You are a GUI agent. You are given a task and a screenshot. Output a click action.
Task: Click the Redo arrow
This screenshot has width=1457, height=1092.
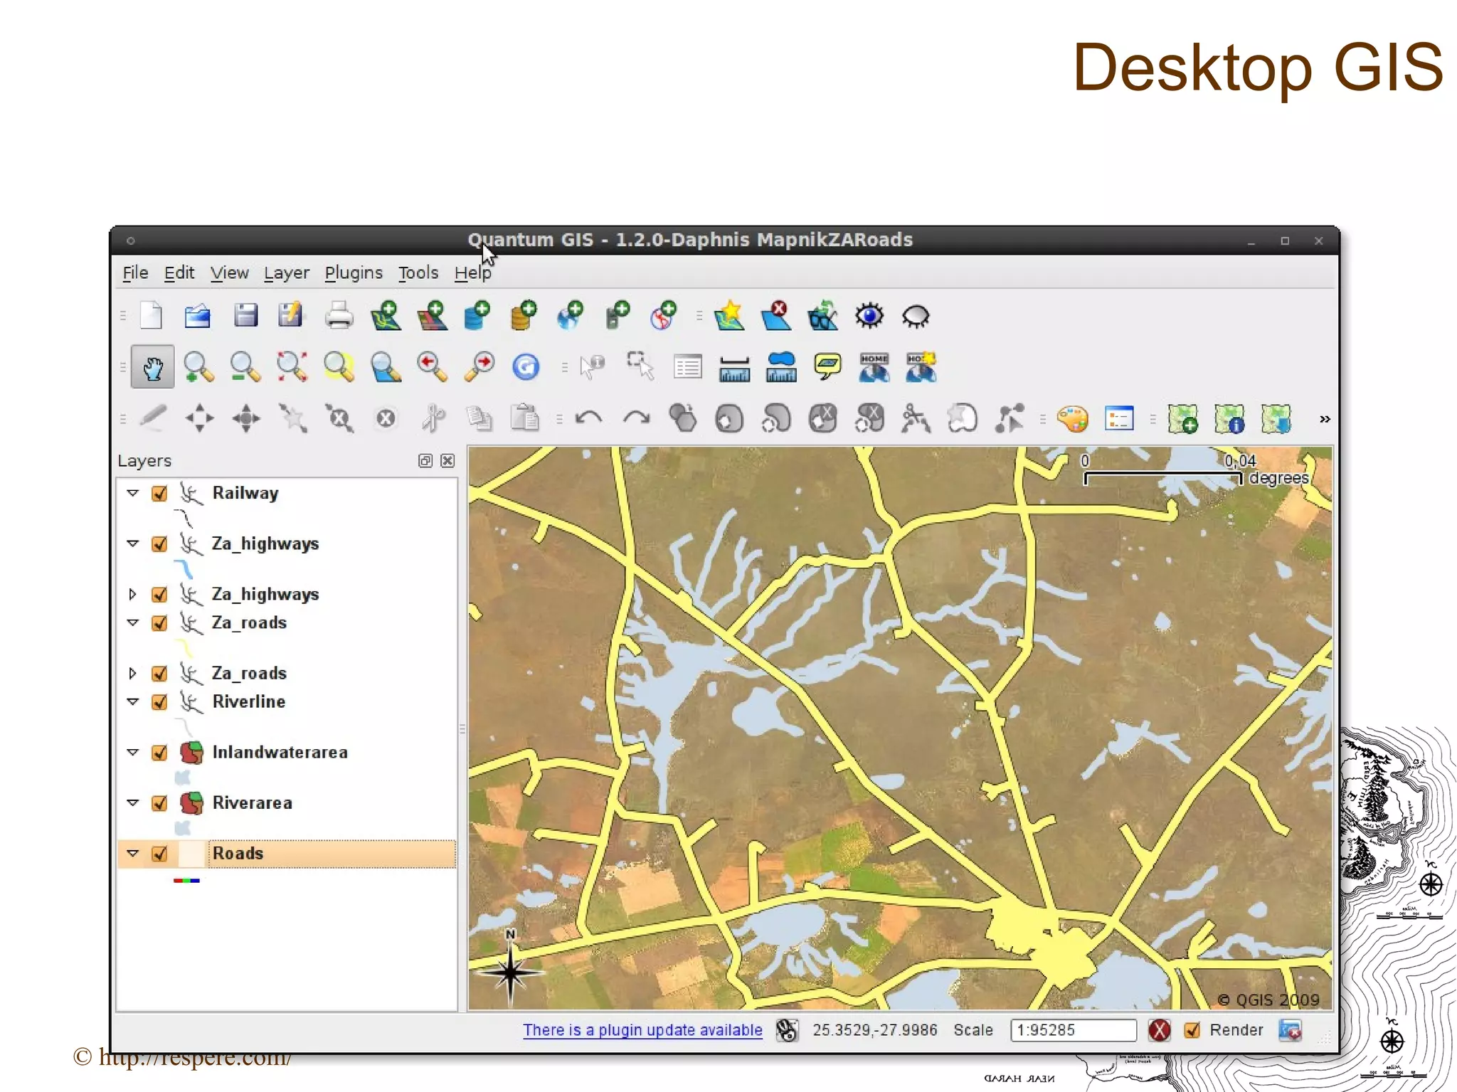(636, 418)
